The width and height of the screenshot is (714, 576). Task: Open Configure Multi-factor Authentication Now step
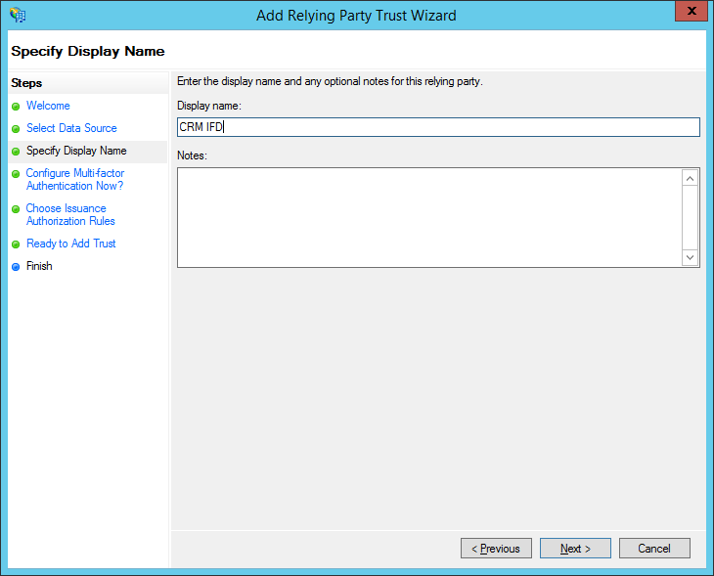75,180
